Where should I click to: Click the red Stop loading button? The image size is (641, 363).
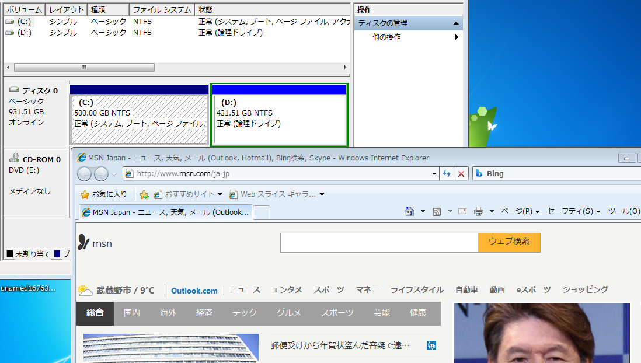pyautogui.click(x=461, y=174)
